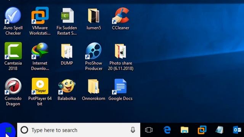Open the notepad-style app on the taskbar
244x137 pixels.
point(220,130)
